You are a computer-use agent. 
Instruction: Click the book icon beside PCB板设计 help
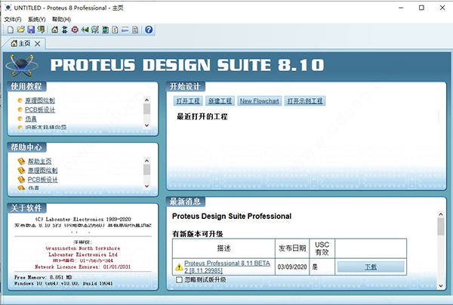click(21, 180)
